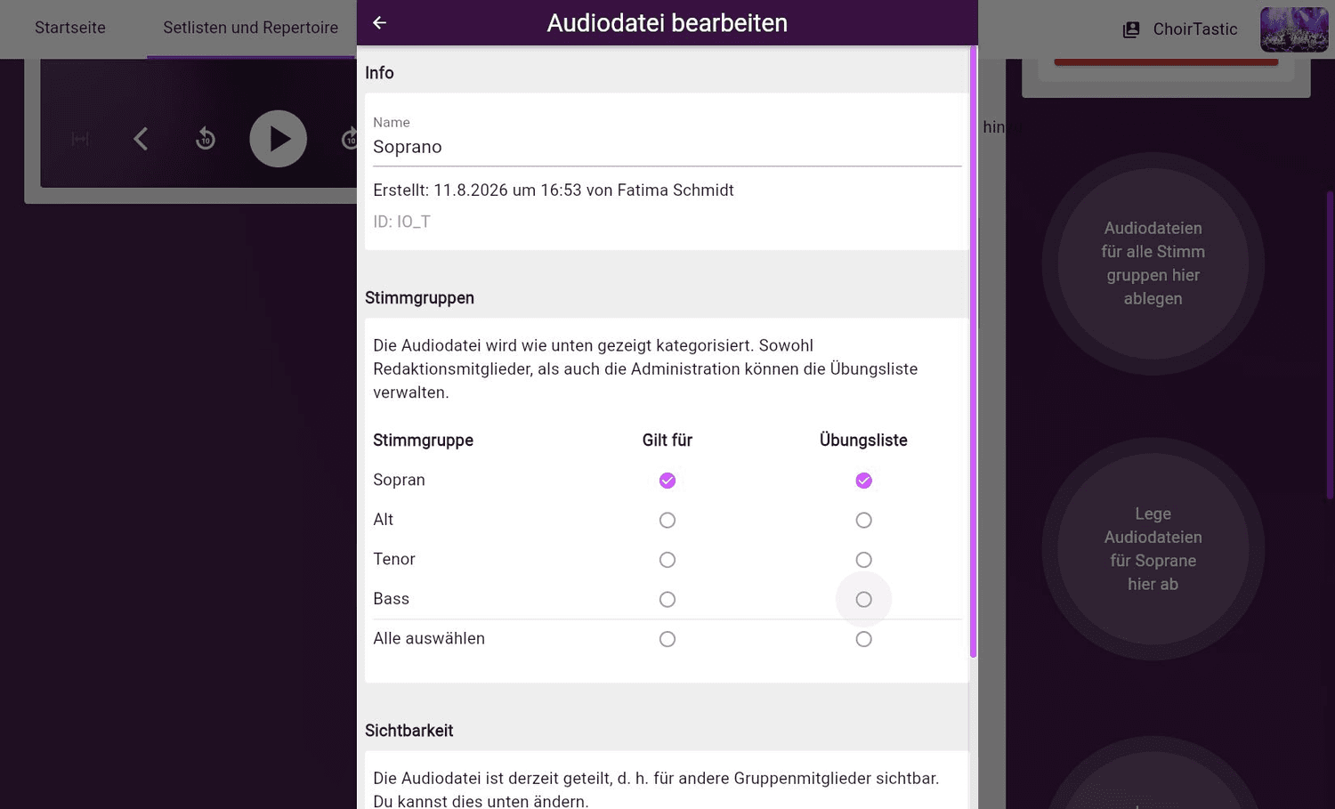This screenshot has width=1335, height=809.
Task: Click the Stimmgruppe column header
Action: click(423, 441)
